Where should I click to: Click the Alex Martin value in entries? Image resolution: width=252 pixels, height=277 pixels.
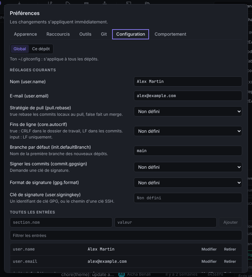point(101,249)
